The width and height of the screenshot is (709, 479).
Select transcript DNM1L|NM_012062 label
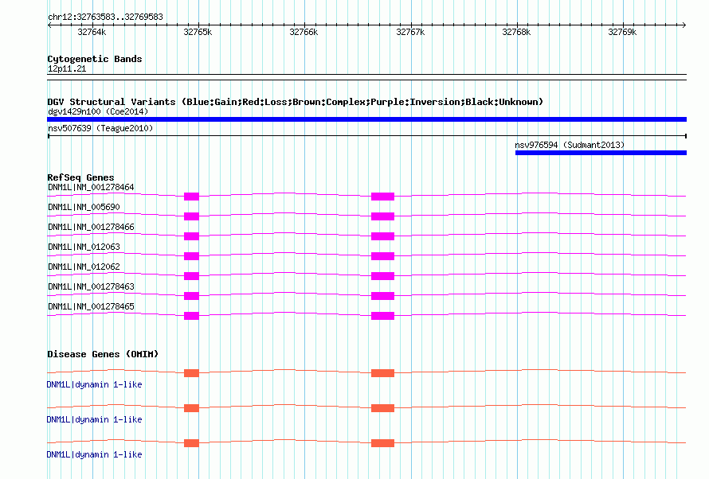pos(84,267)
